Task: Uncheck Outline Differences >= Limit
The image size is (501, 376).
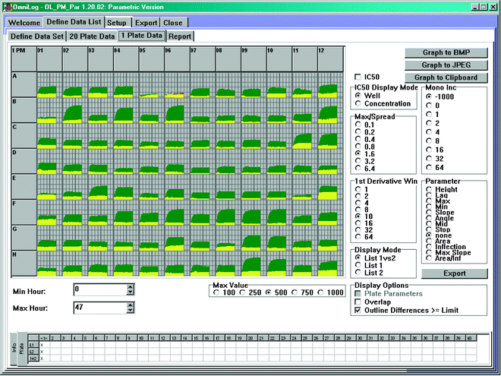Action: pos(358,310)
